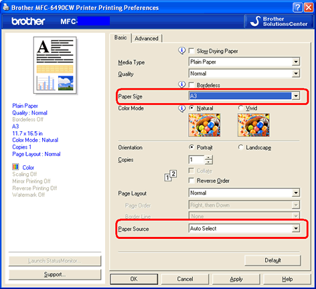Open the Media Type dropdown

tap(244, 62)
